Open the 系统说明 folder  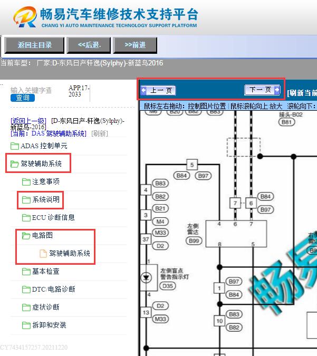pos(46,199)
